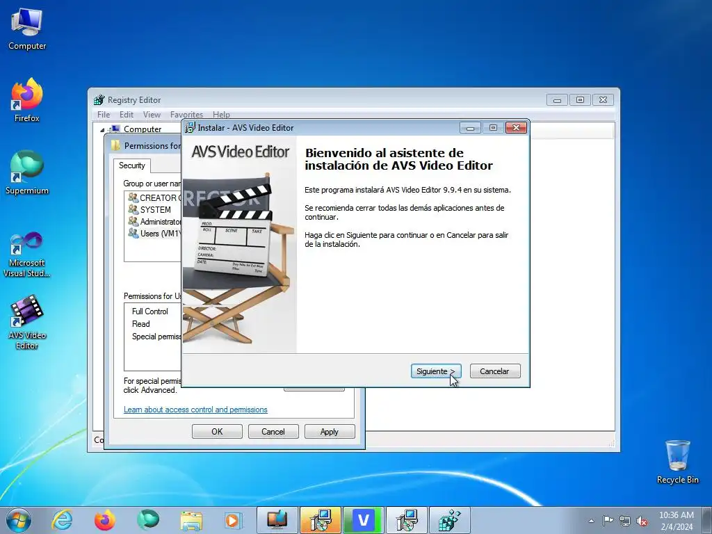Select Administrators in the group list
The height and width of the screenshot is (534, 712).
click(x=154, y=222)
